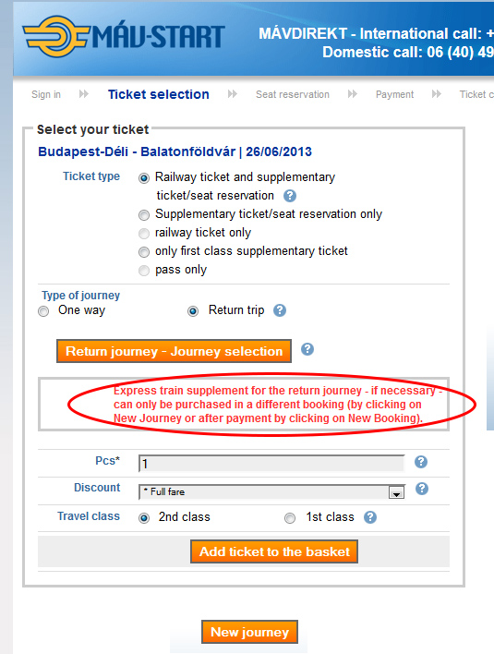Open Seat reservation step
Image resolution: width=494 pixels, height=654 pixels.
tap(293, 94)
